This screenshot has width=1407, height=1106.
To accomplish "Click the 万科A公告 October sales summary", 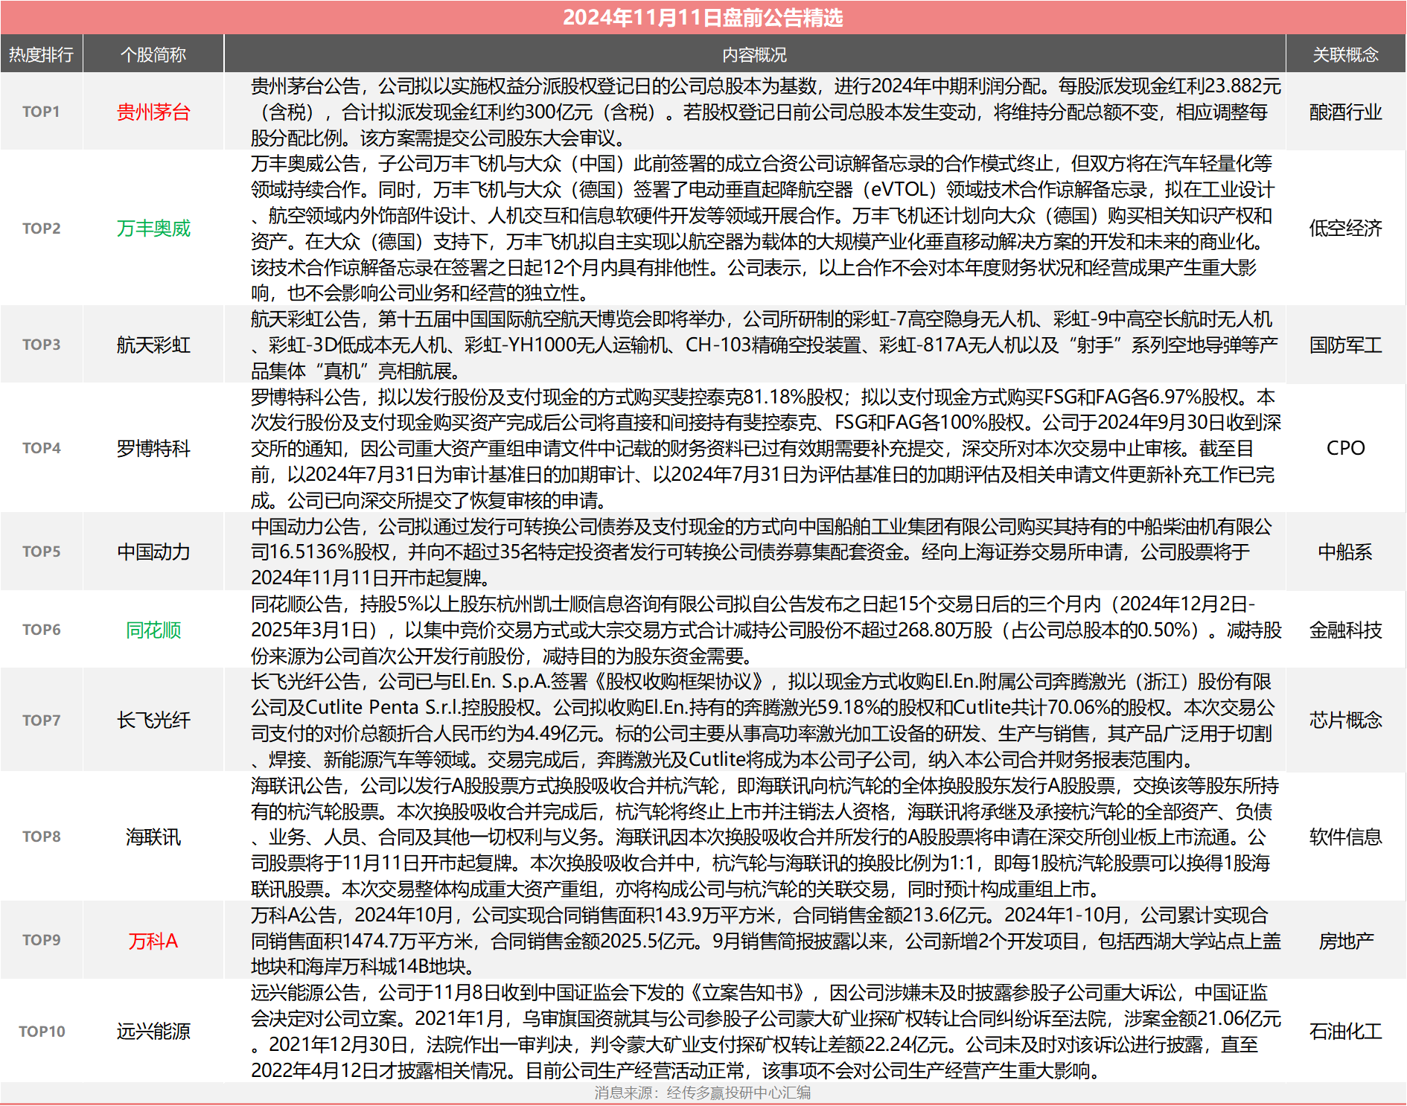I will click(x=766, y=941).
